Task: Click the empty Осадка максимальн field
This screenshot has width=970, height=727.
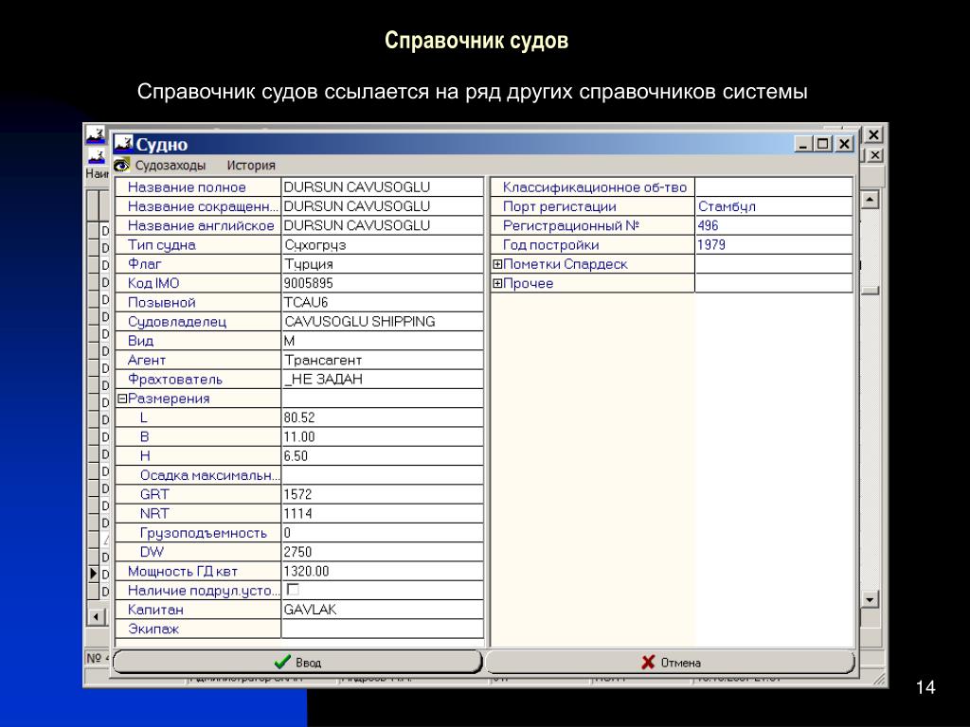Action: pos(383,475)
